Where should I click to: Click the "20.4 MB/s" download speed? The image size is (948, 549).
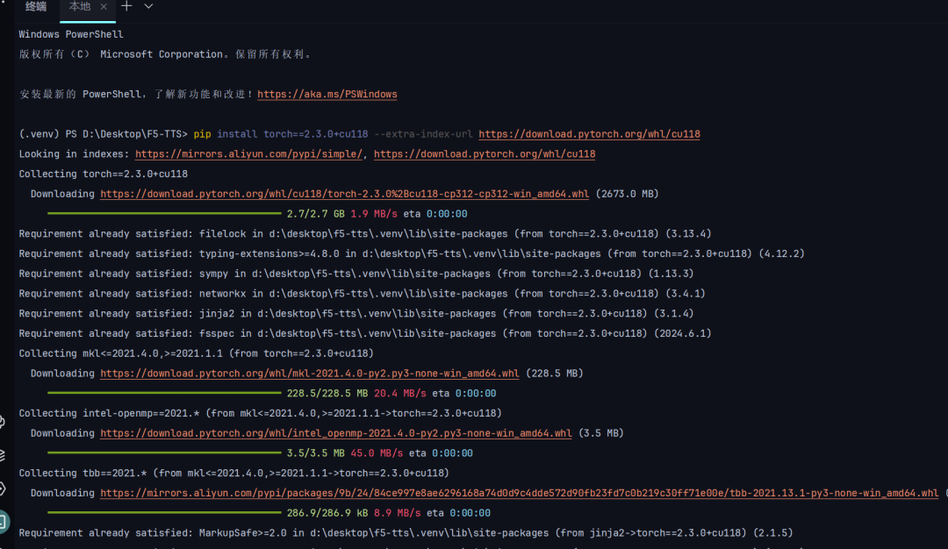399,393
